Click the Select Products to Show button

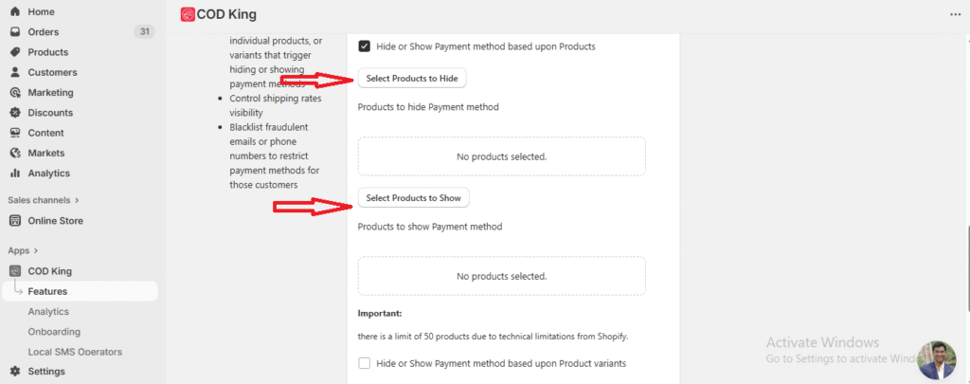click(x=413, y=198)
